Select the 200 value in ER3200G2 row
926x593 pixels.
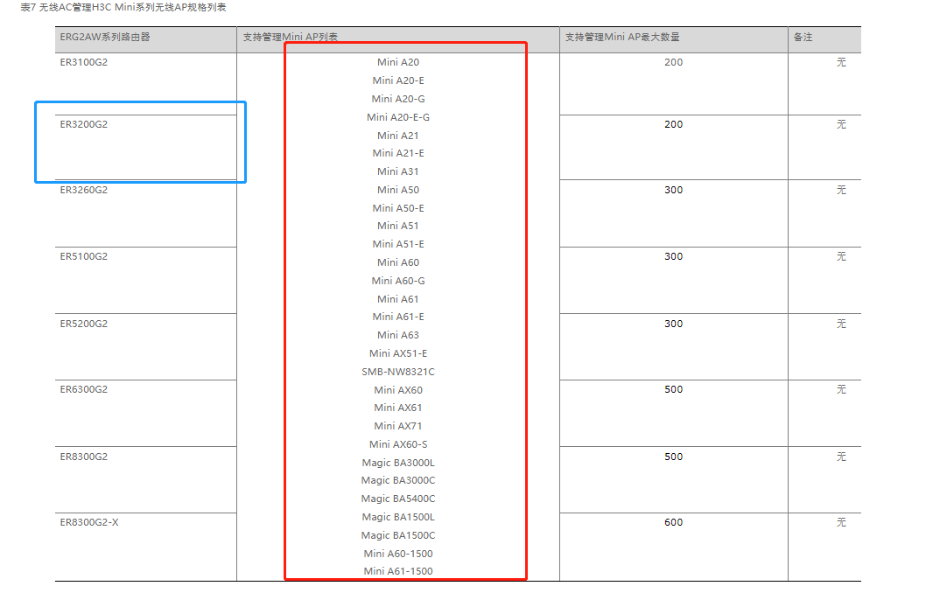673,124
